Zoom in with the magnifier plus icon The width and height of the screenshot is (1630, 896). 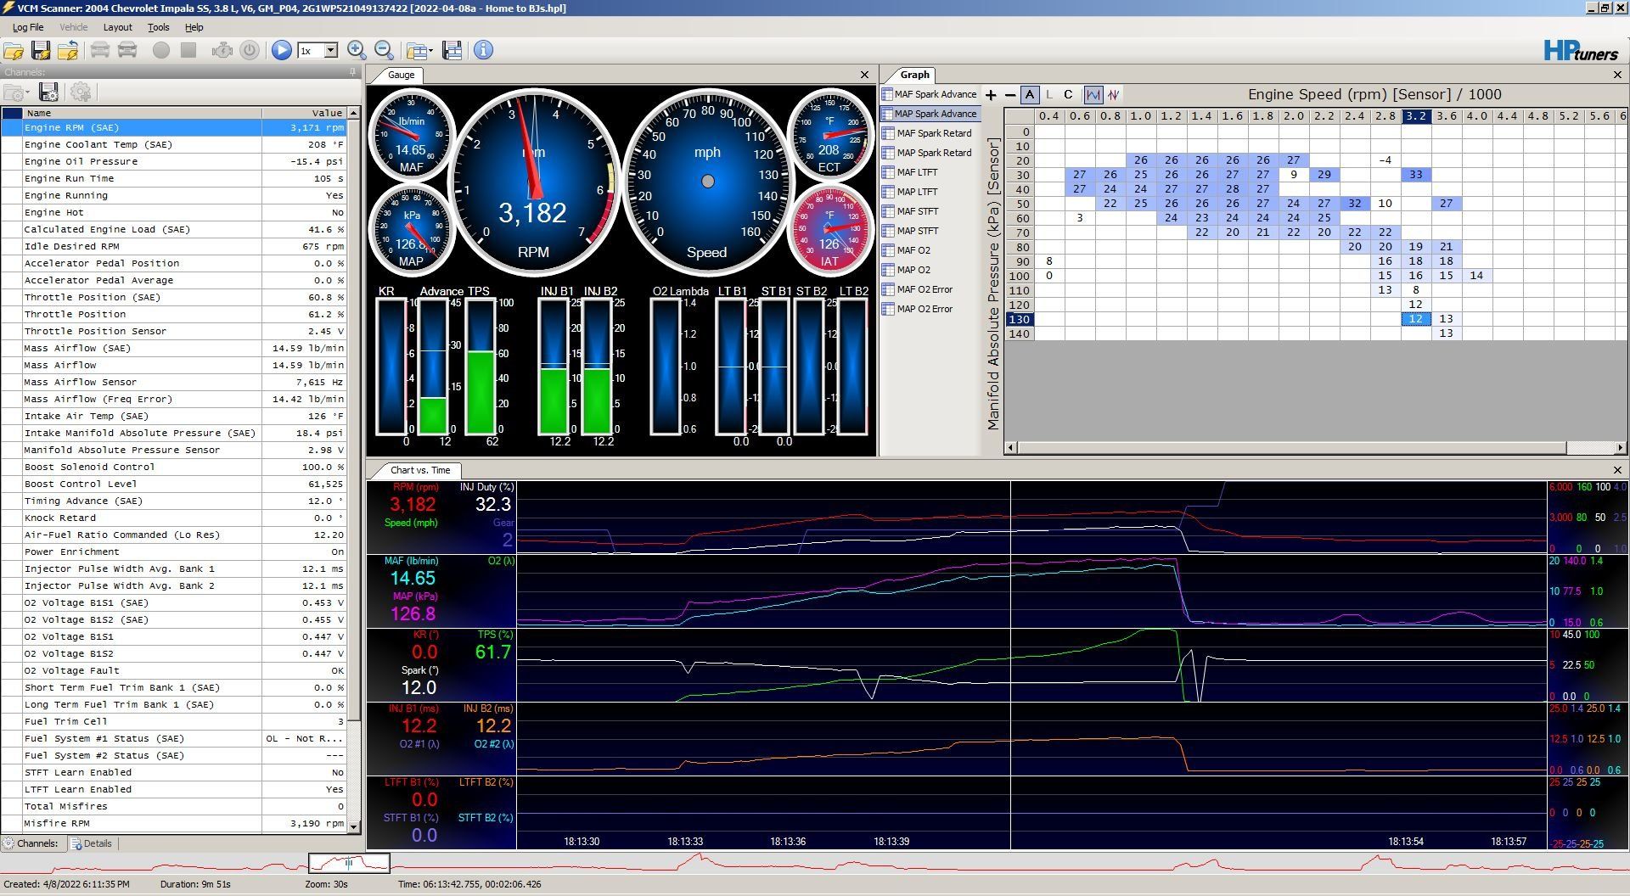click(357, 50)
